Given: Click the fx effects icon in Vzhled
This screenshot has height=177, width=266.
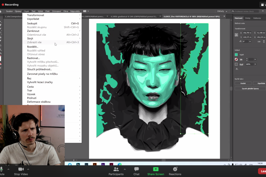Looking at the screenshot, I should point(237,69).
